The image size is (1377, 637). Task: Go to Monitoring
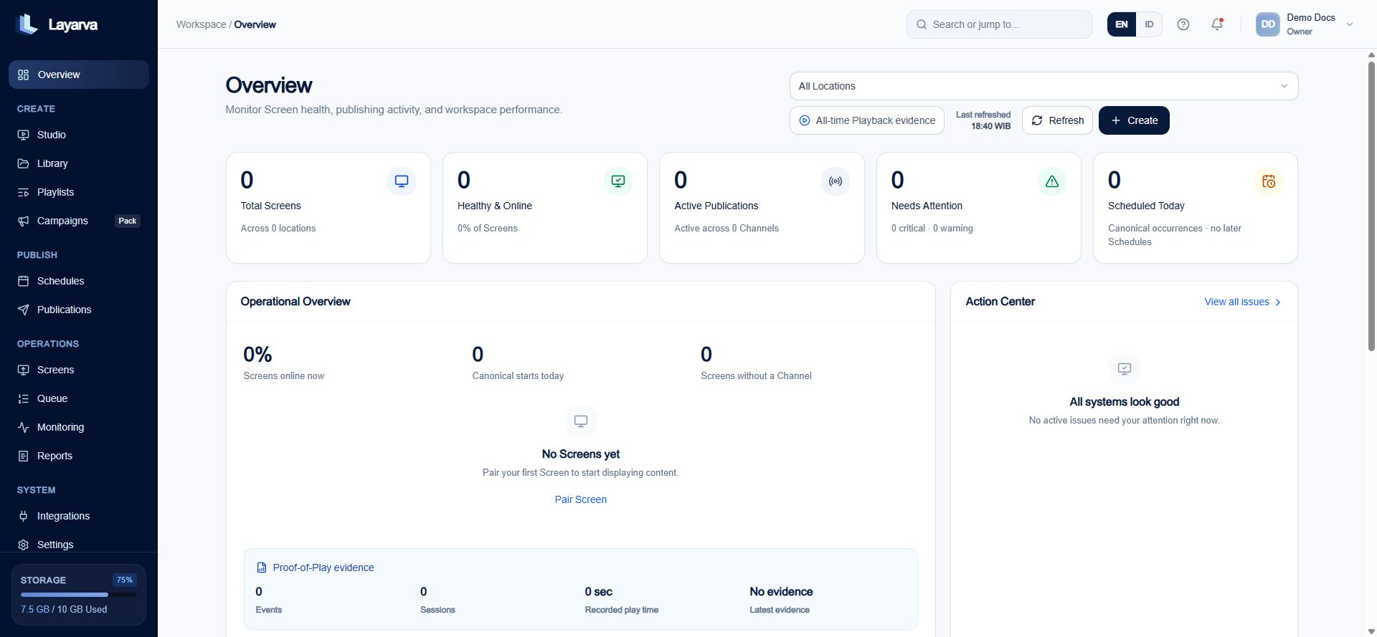point(79,427)
